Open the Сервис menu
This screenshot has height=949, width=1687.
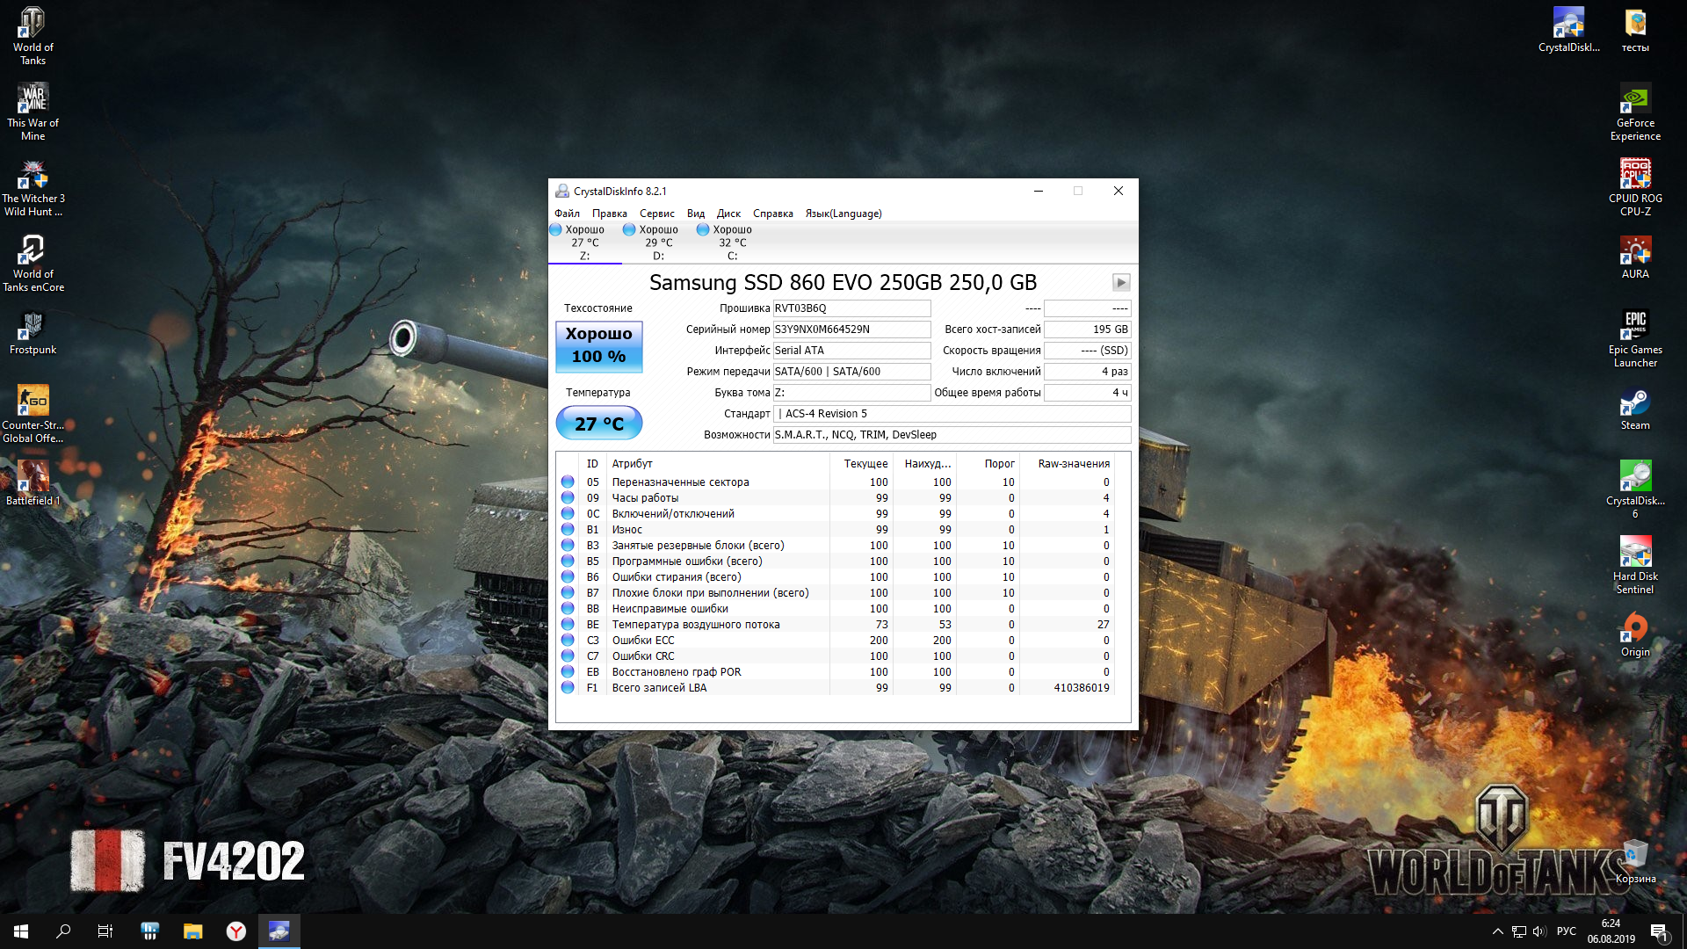(656, 214)
